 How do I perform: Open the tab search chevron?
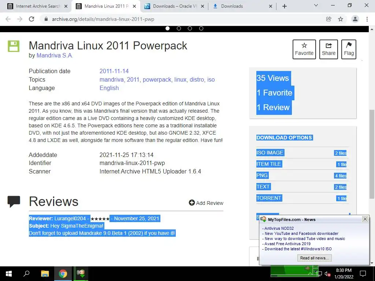click(x=316, y=5)
